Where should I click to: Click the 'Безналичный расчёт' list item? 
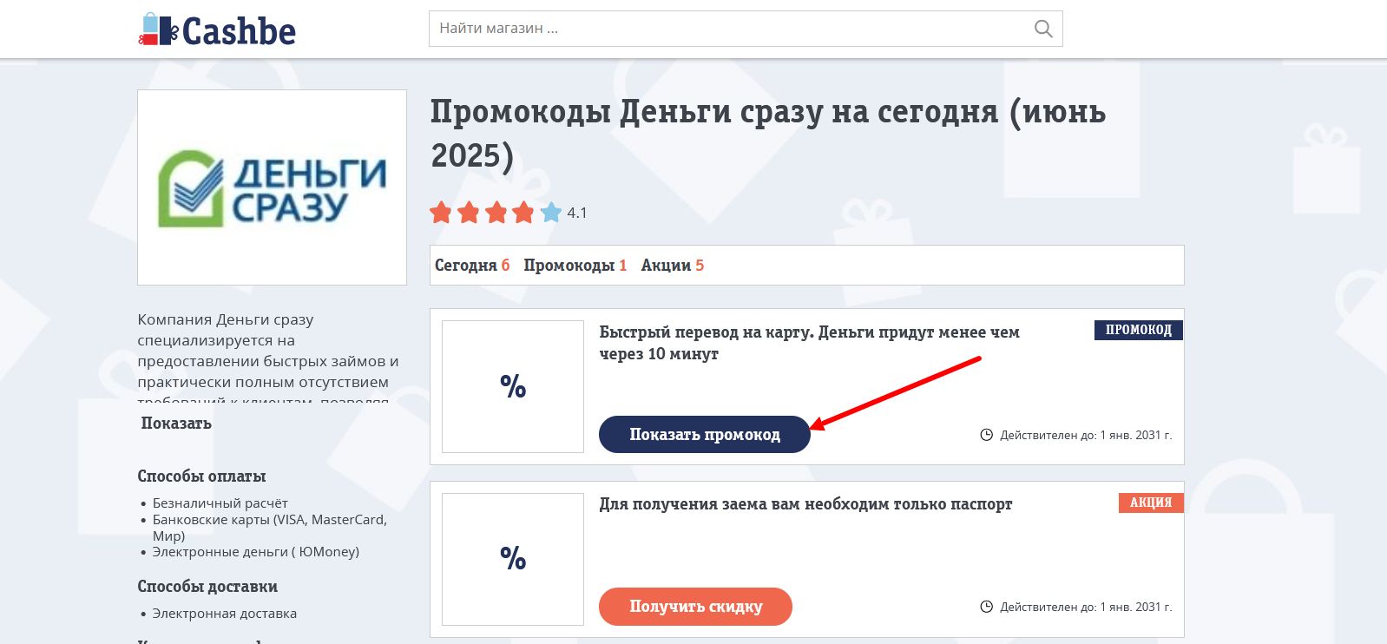220,503
